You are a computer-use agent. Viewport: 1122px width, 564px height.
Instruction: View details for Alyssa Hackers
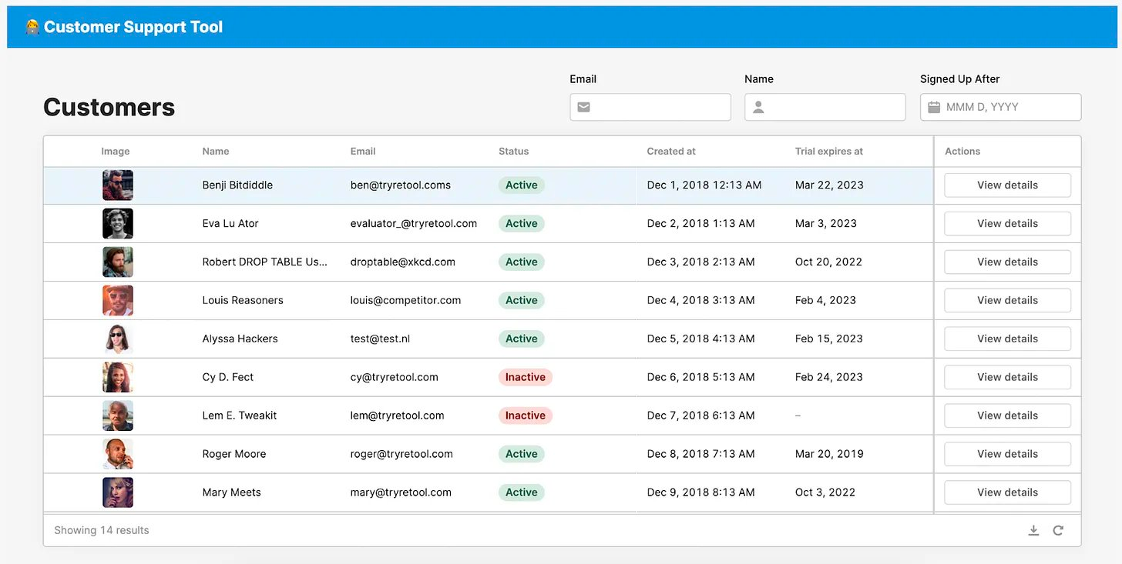[x=1007, y=339]
